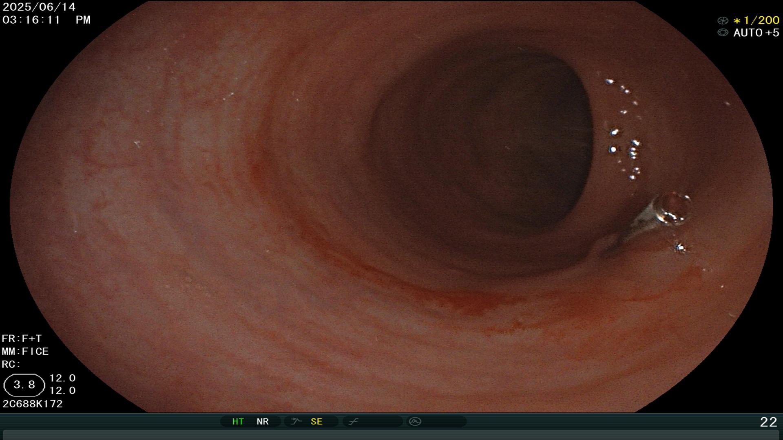The width and height of the screenshot is (783, 440).
Task: Click the date 2025/06/14
Action: point(39,7)
